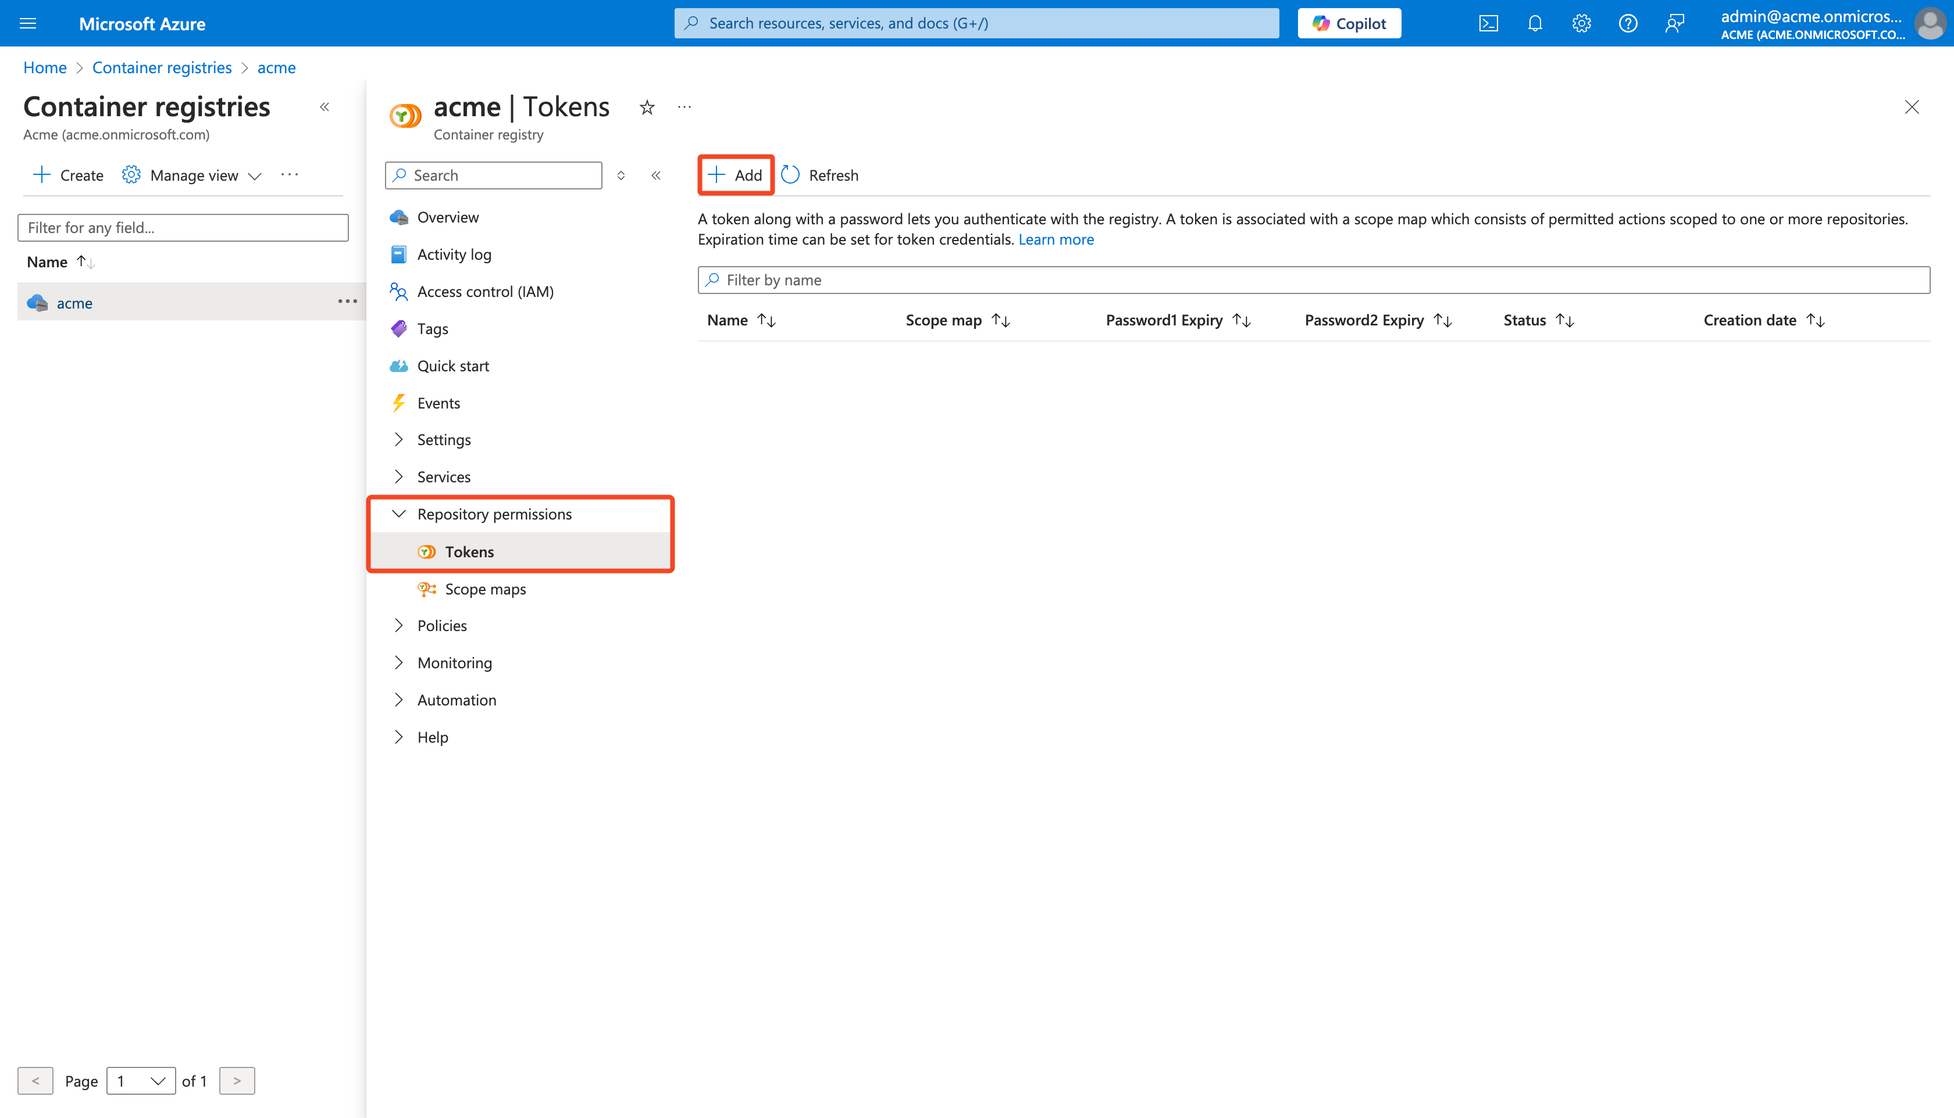Open Scope maps under Repository permissions
Screen dimensions: 1954x1118
click(x=485, y=589)
